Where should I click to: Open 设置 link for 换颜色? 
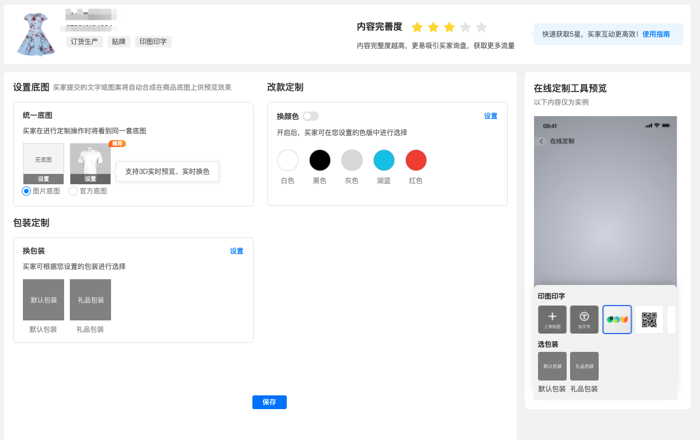[x=491, y=116]
